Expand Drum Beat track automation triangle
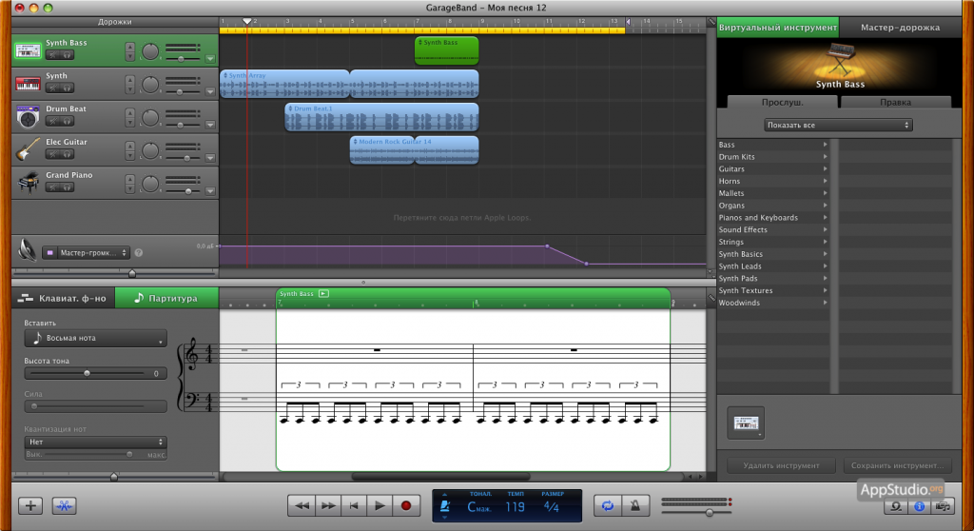Screen dimensions: 974x531 pos(210,125)
